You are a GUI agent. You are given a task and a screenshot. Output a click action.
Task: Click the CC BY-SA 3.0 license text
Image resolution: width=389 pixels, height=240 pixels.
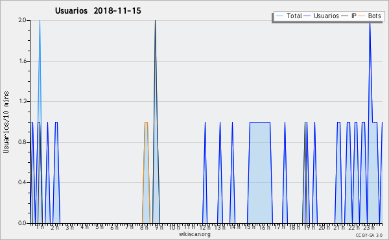point(369,235)
